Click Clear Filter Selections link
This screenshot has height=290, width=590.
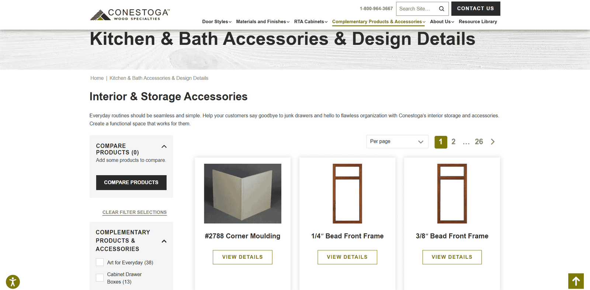pyautogui.click(x=135, y=212)
